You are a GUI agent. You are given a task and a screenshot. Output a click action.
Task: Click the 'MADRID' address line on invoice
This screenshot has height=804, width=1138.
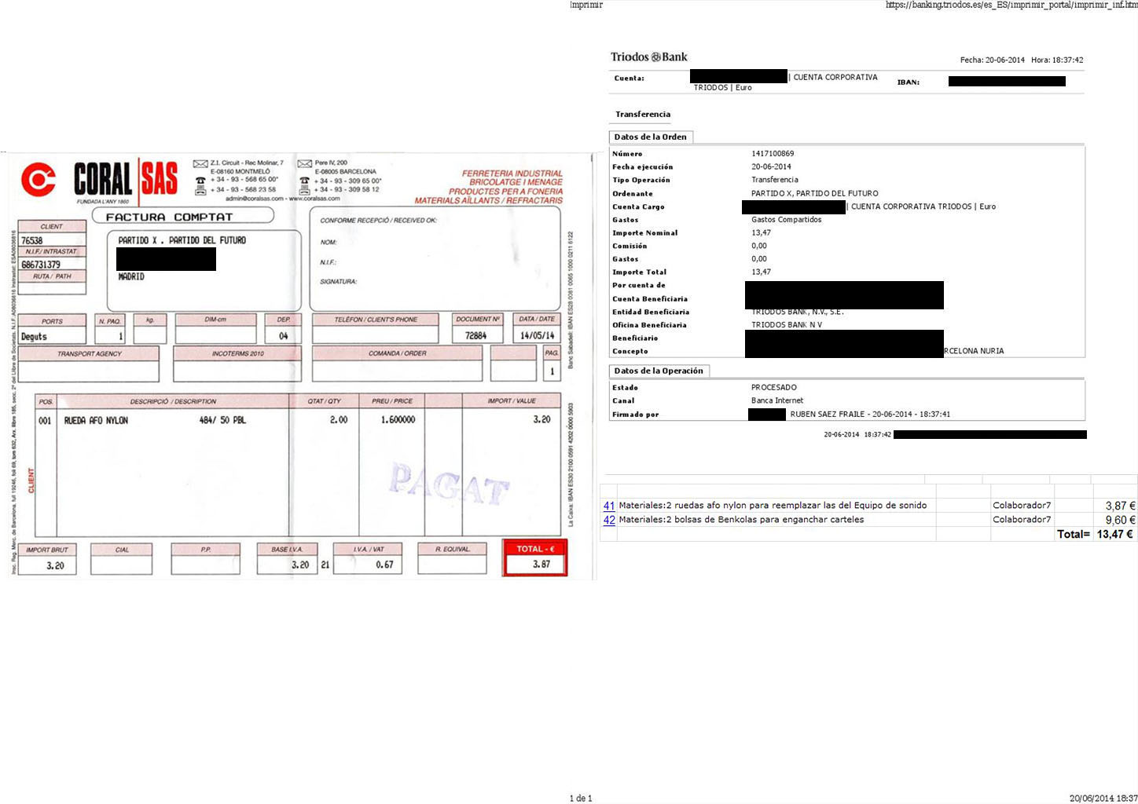(131, 277)
